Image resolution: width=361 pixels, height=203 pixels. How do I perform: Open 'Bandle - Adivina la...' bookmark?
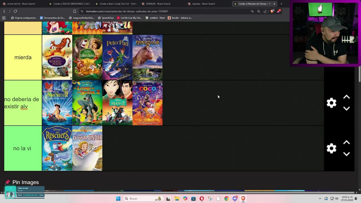(x=180, y=18)
